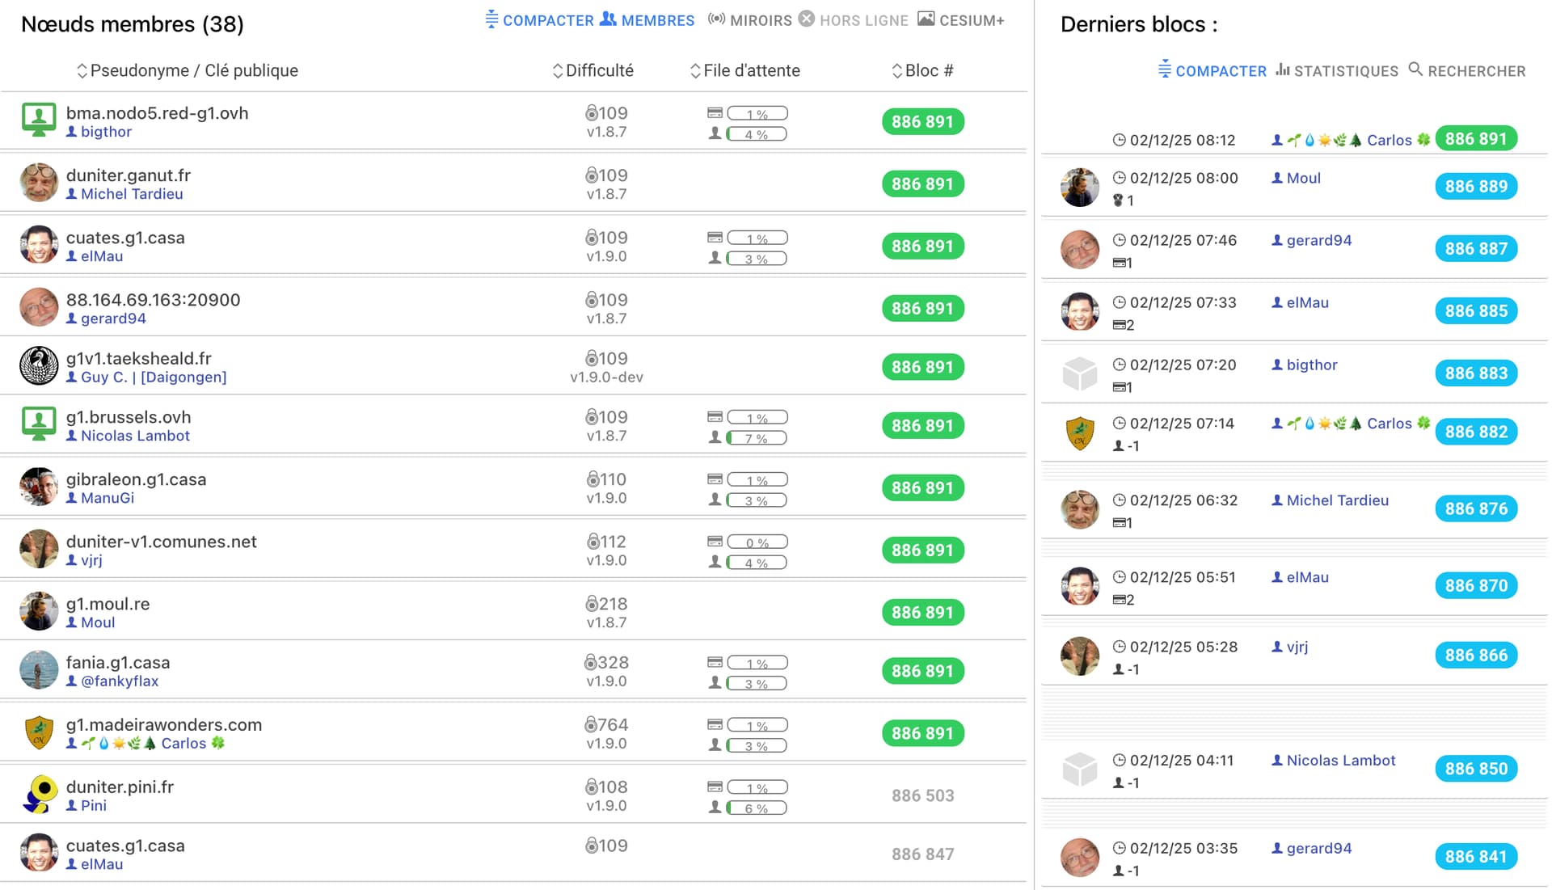Click the Miroirs broadcast icon
This screenshot has width=1552, height=890.
pos(716,19)
